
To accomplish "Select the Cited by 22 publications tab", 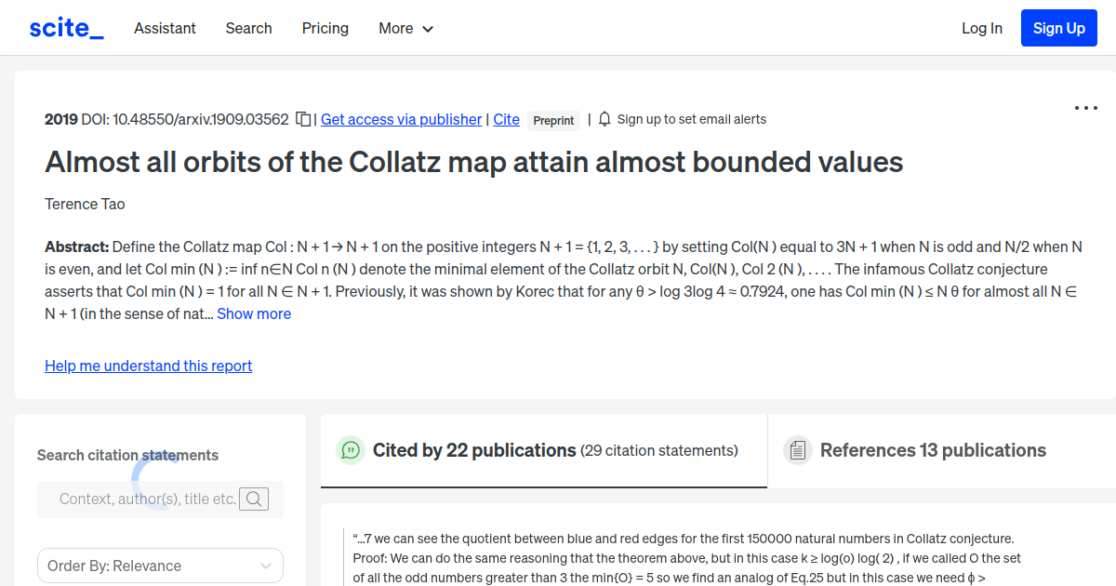I will pyautogui.click(x=473, y=450).
